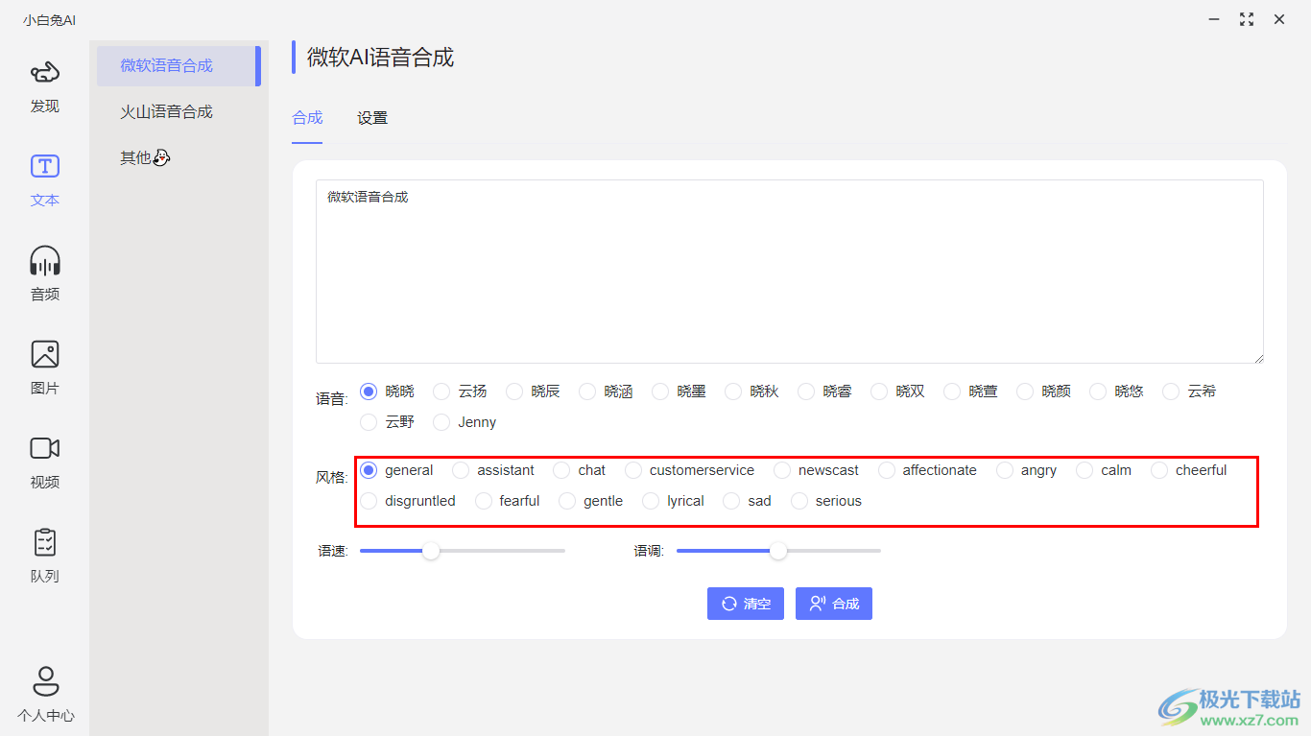
Task: Click the 合成 synthesize button
Action: [834, 604]
